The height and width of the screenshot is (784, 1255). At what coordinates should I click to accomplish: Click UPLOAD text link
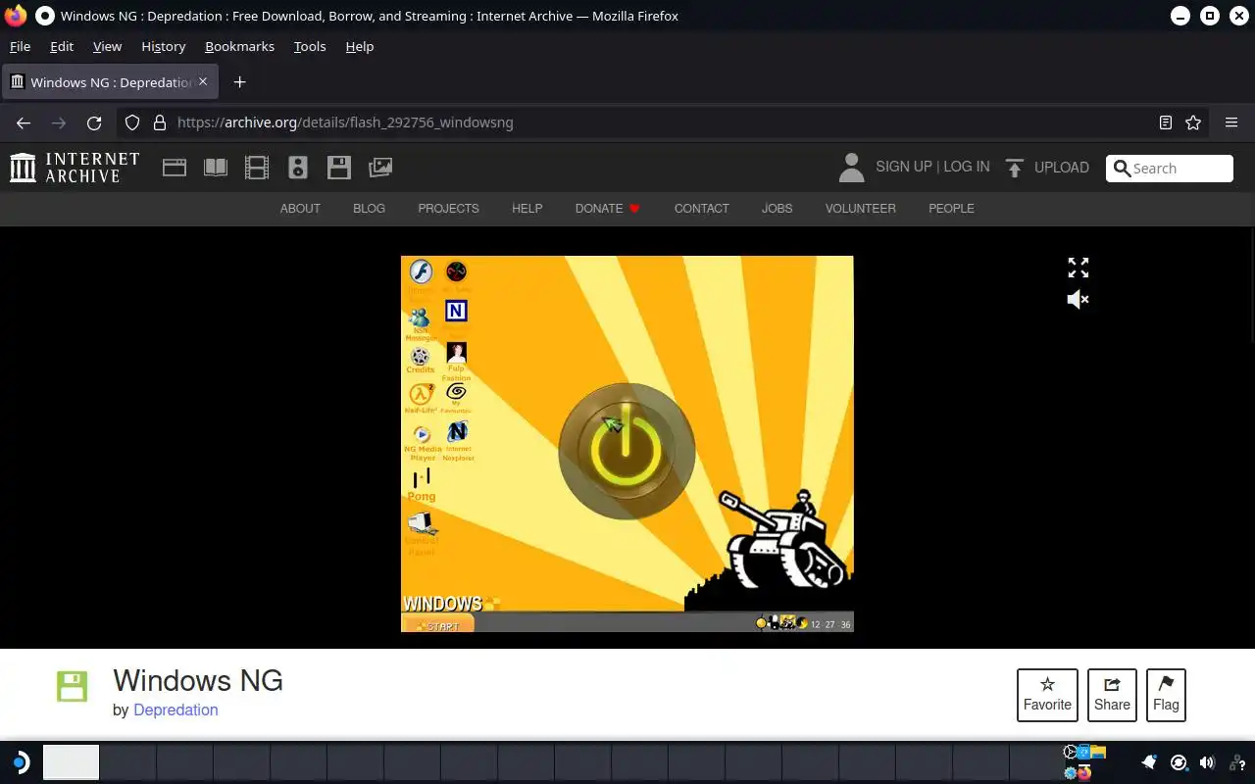(x=1062, y=168)
